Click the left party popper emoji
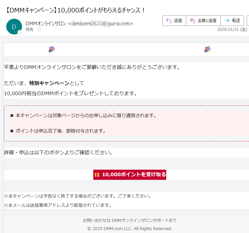 click(52, 50)
